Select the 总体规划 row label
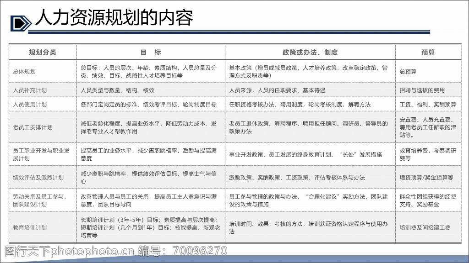This screenshot has height=263, width=469. (24, 72)
